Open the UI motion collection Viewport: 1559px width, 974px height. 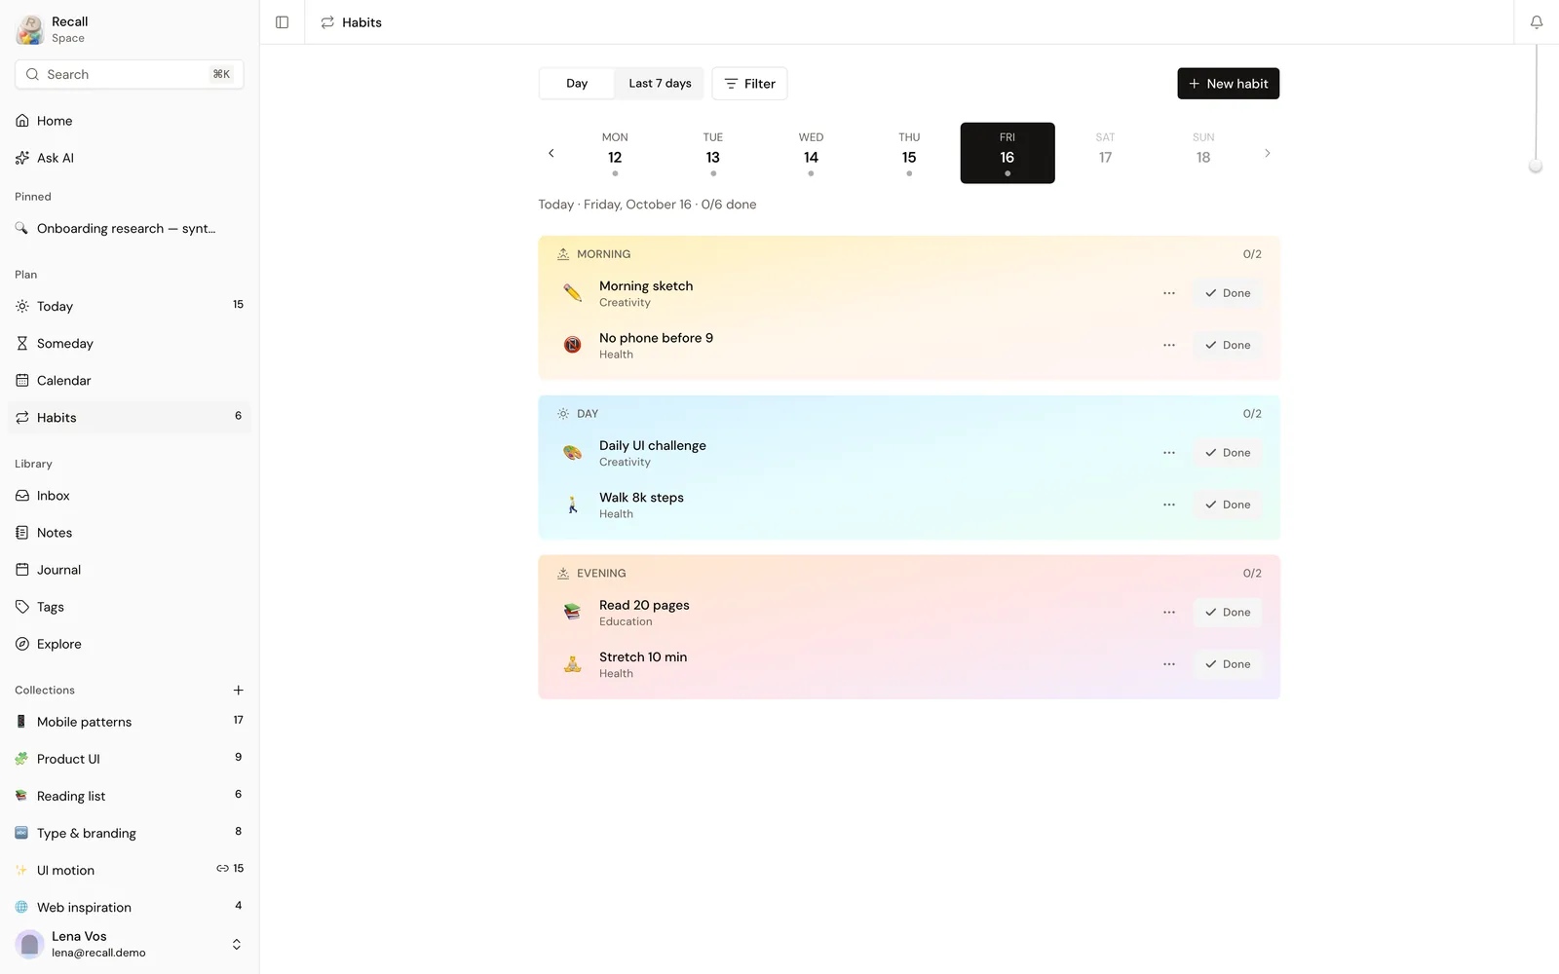point(130,870)
